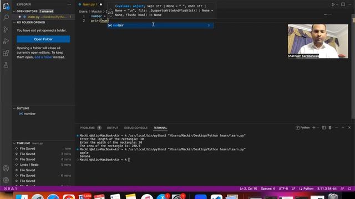
Task: Split the terminal panel
Action: coord(324,128)
